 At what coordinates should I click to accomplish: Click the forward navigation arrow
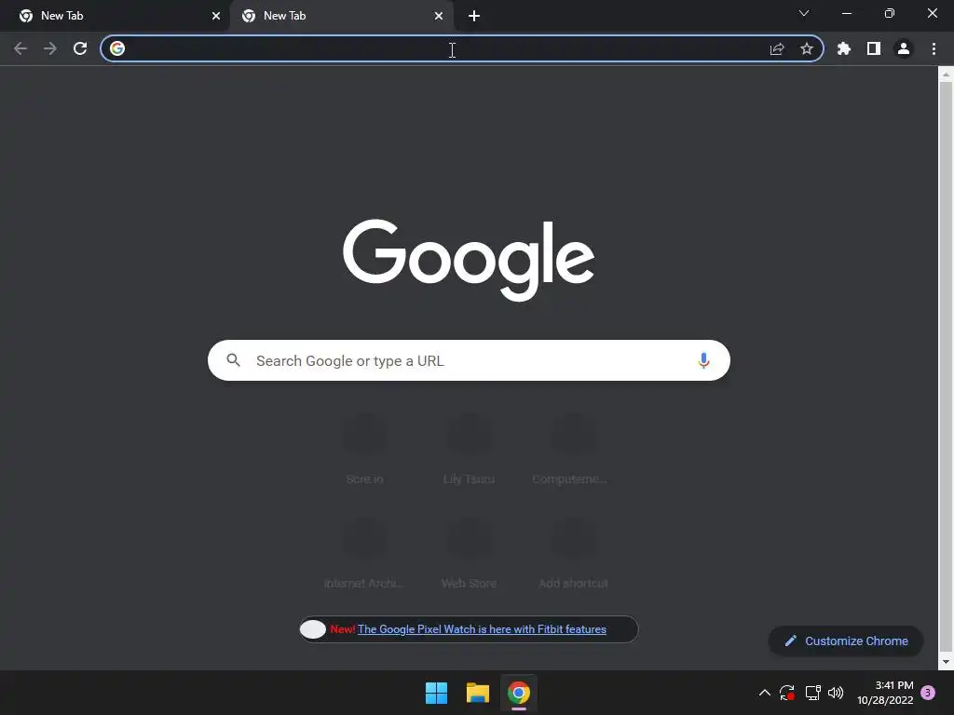(x=50, y=48)
